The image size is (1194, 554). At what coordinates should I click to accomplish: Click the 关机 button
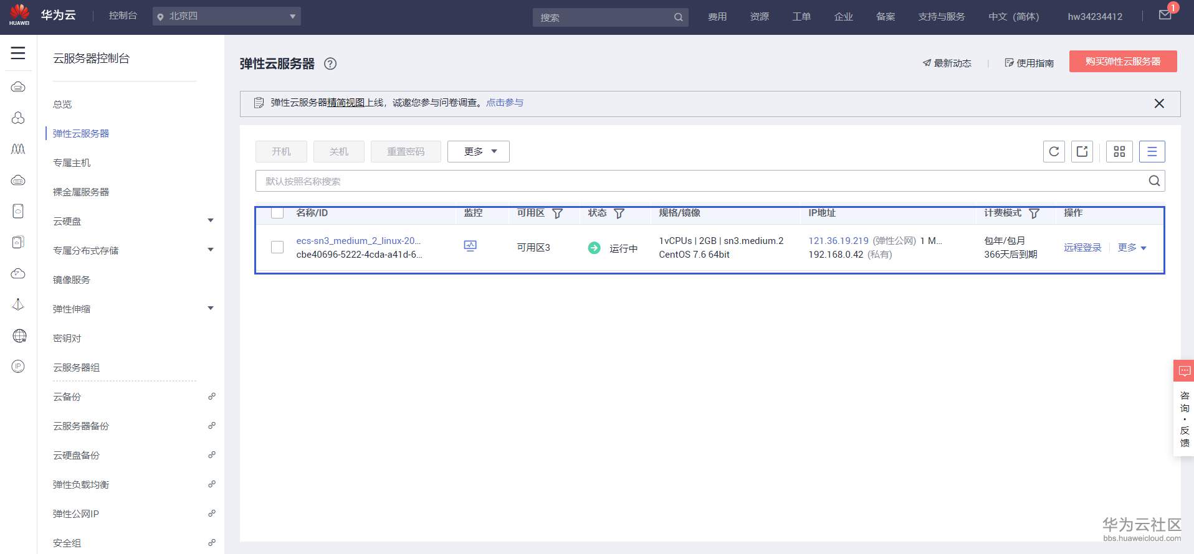point(339,151)
